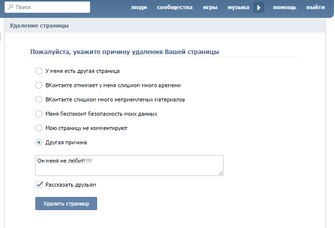Select 'Мою страницу не комментируют' option
Screen dimensions: 335x228
(39, 128)
